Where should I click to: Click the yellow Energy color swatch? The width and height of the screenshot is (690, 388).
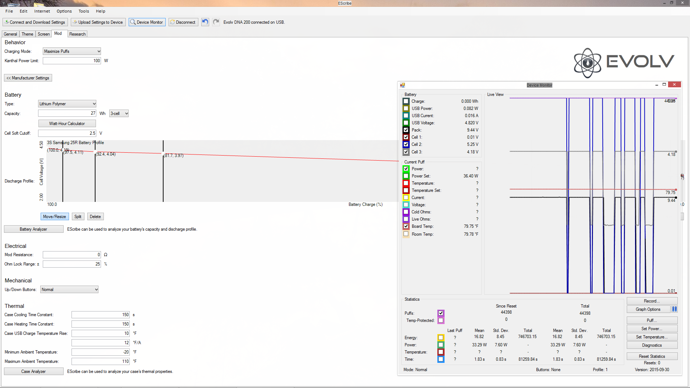(x=441, y=338)
